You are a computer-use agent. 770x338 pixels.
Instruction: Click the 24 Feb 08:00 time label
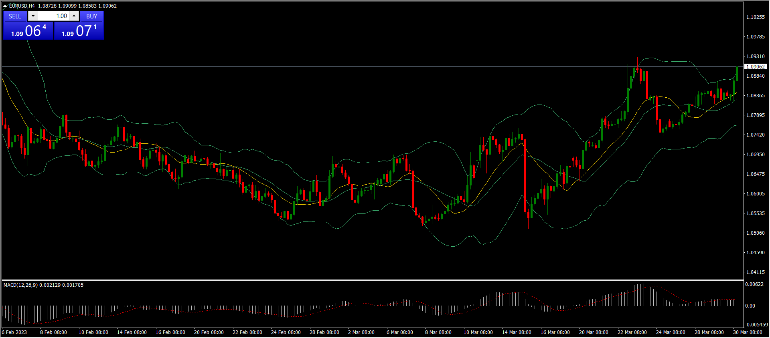(x=286, y=332)
